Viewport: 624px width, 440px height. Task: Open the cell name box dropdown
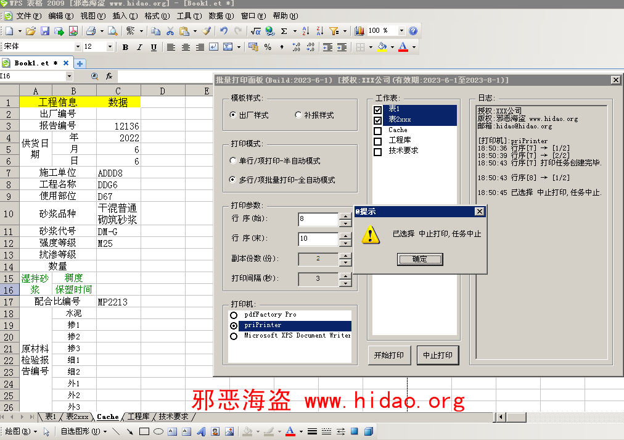point(69,77)
